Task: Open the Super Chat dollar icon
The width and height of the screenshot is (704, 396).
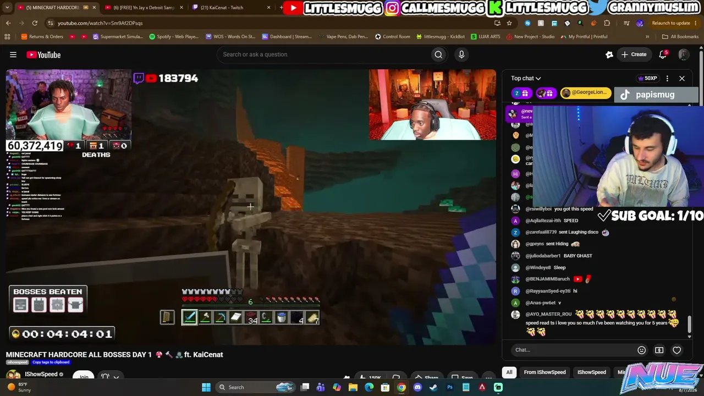Action: (659, 350)
